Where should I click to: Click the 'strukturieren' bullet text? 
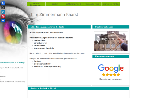(x=40, y=43)
